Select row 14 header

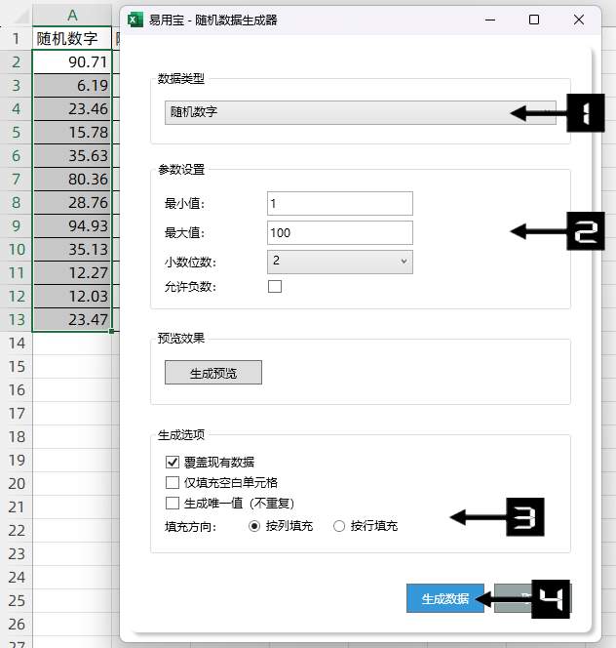point(16,344)
